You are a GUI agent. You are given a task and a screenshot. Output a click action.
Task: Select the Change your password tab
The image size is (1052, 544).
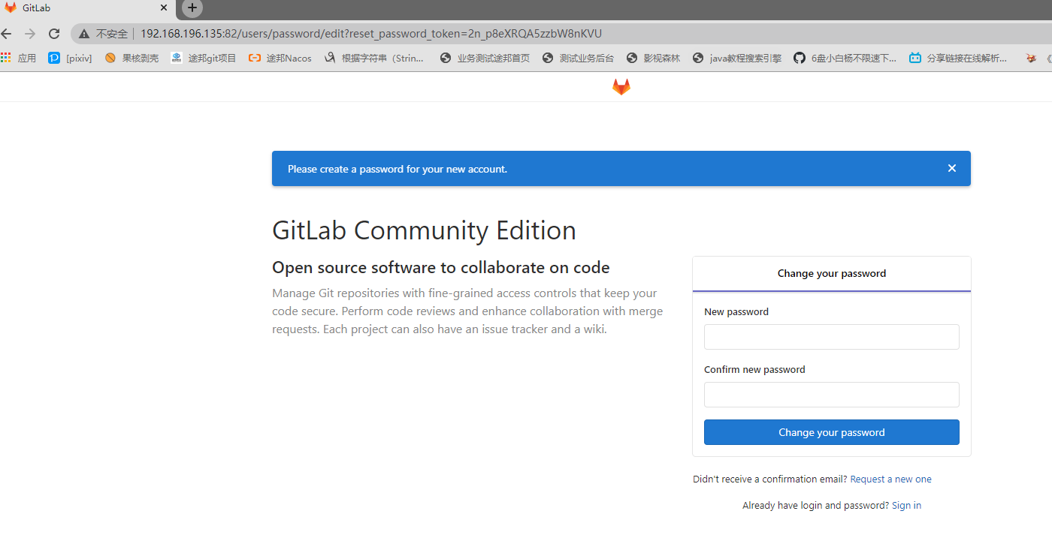pyautogui.click(x=831, y=274)
